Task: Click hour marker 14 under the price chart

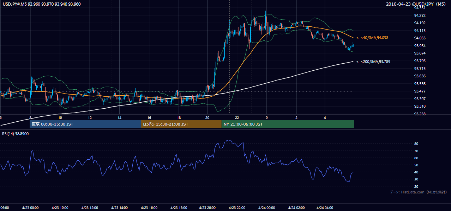Action: (x=119, y=117)
